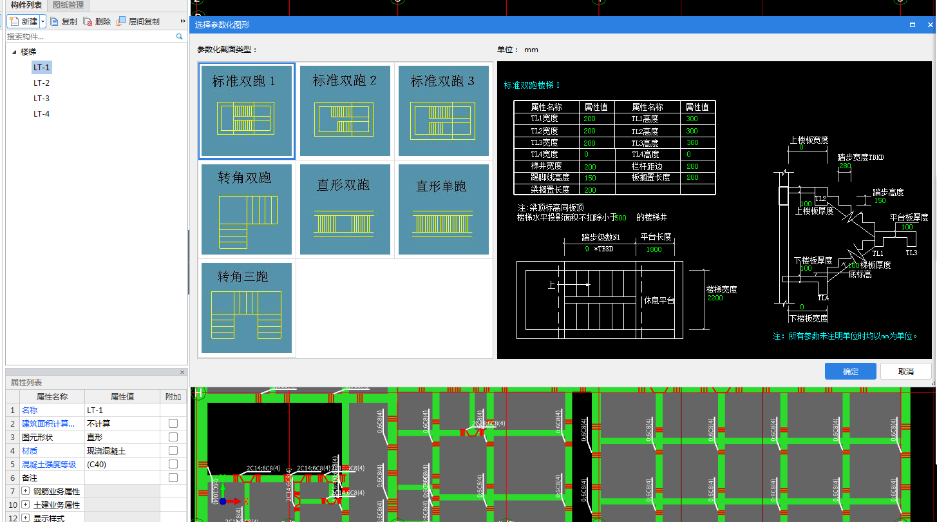Expand the toolbar overflow arrows
Image resolution: width=937 pixels, height=522 pixels.
pyautogui.click(x=183, y=21)
